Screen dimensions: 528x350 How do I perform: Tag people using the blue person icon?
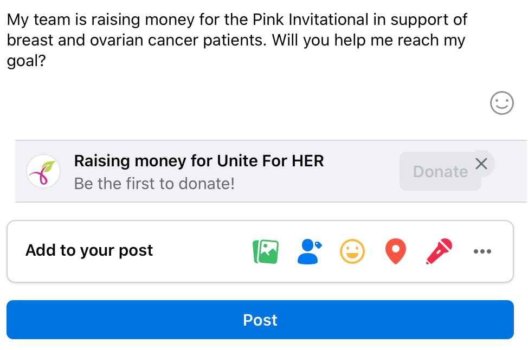click(x=309, y=251)
